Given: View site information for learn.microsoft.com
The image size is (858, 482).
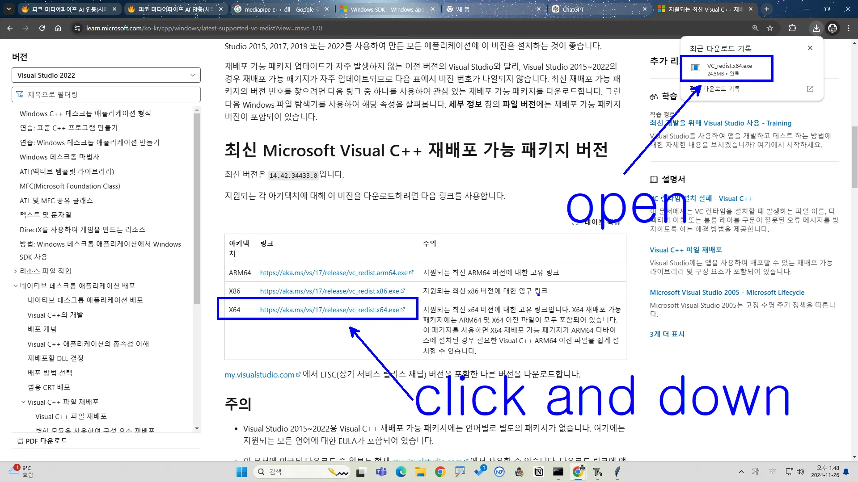Looking at the screenshot, I should [77, 28].
